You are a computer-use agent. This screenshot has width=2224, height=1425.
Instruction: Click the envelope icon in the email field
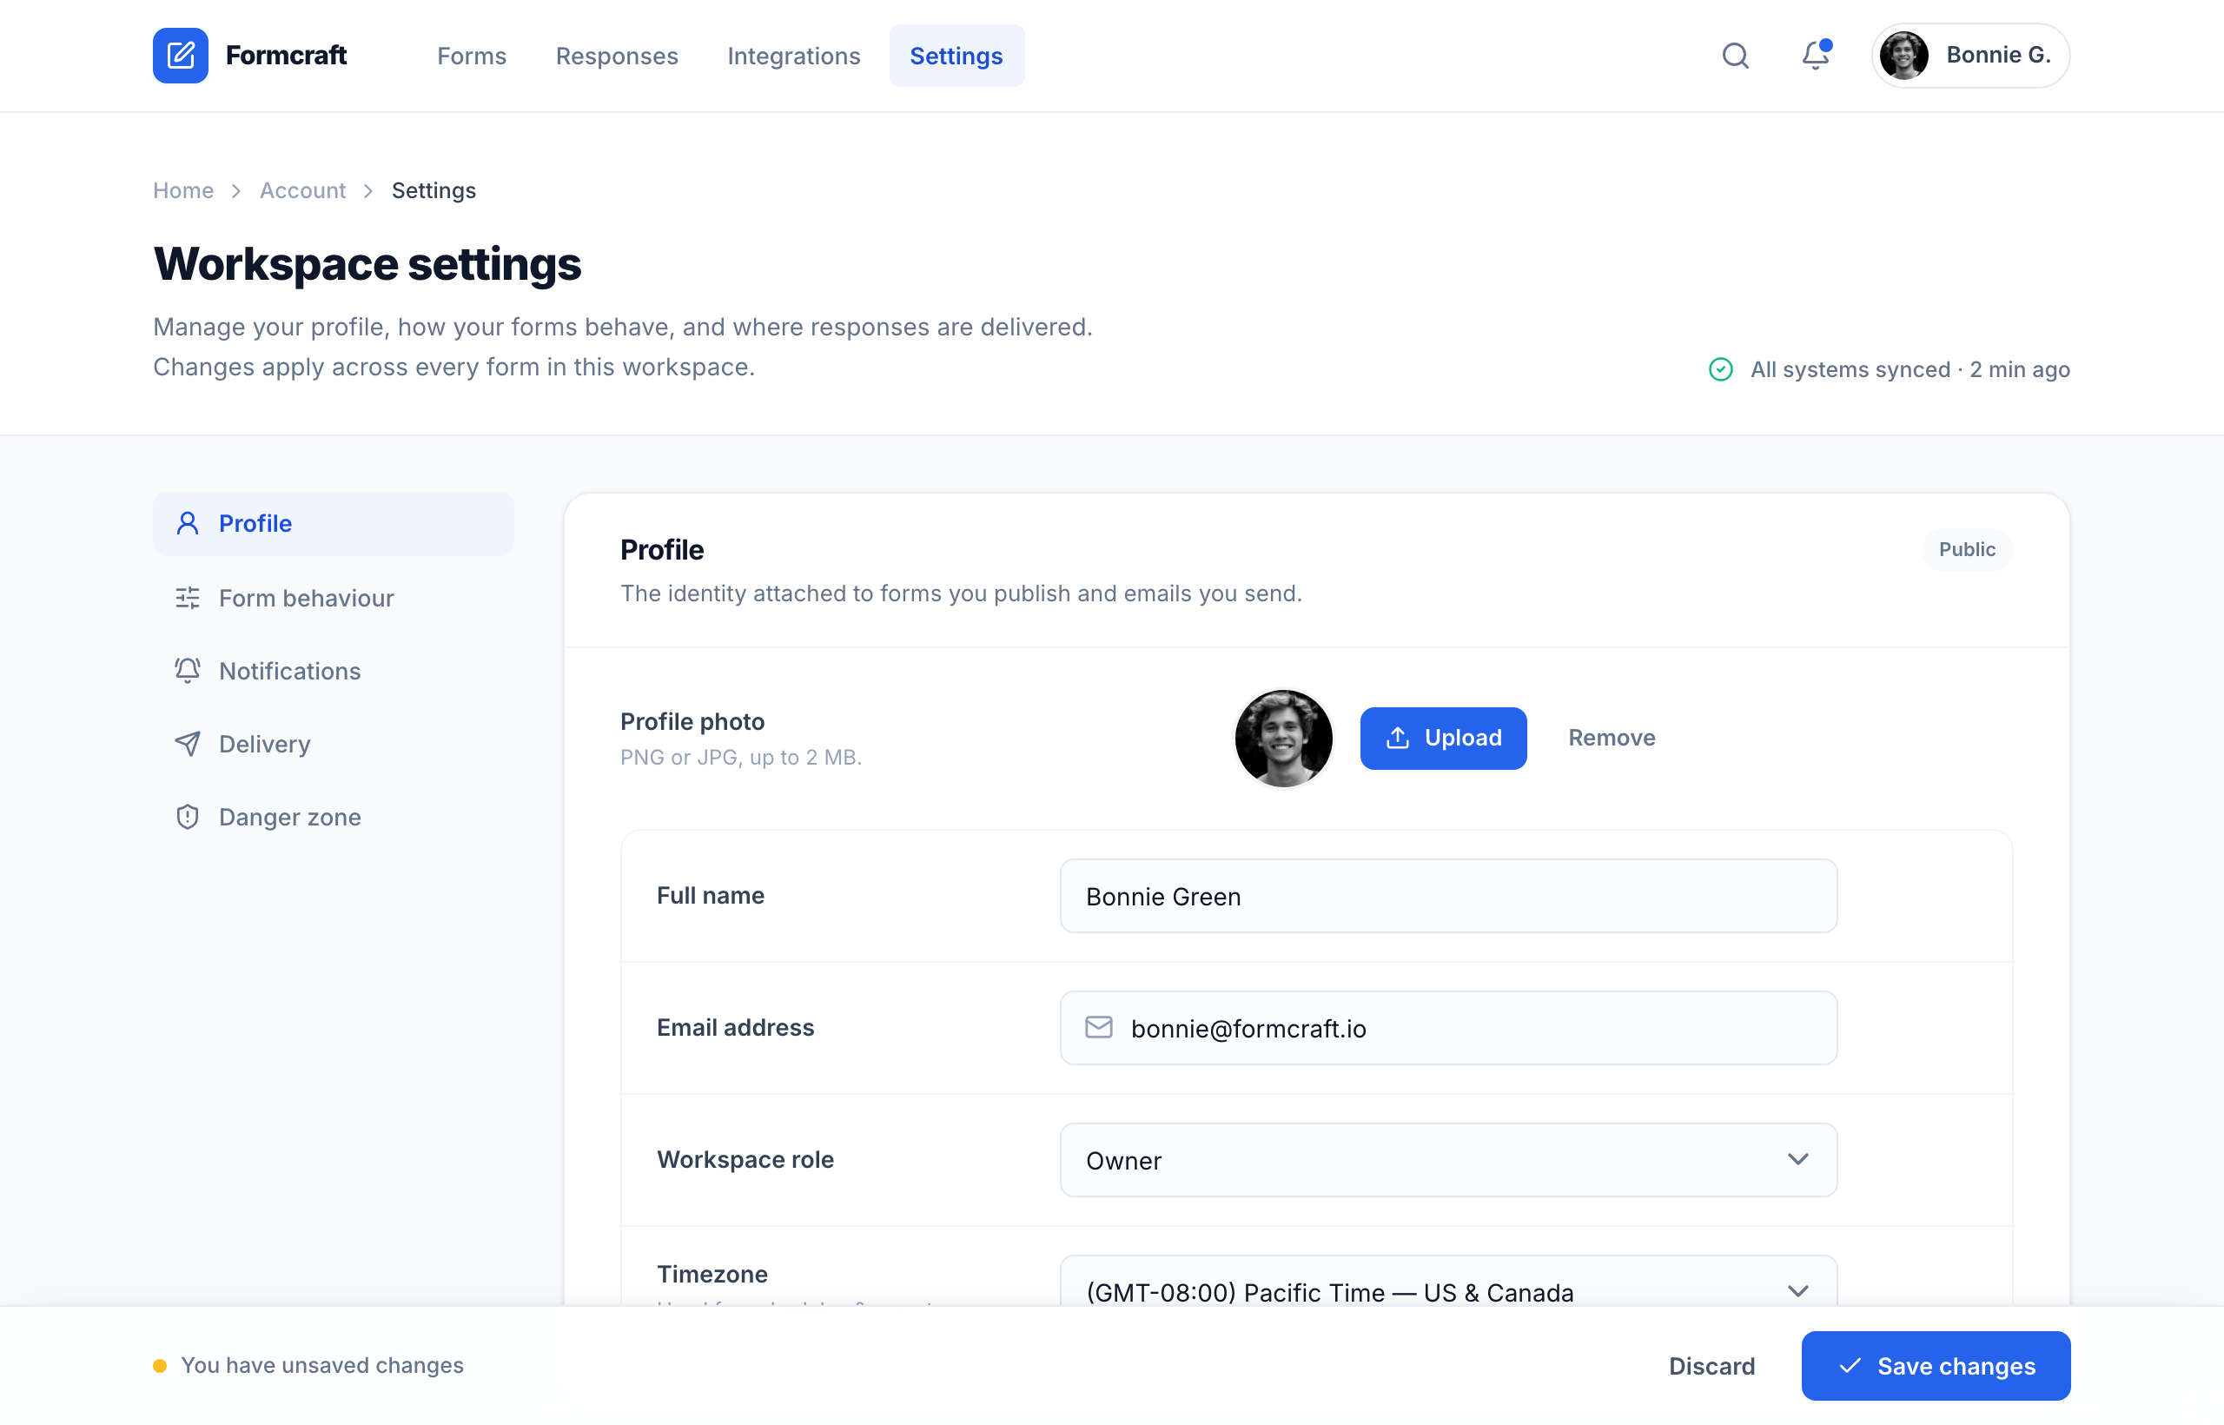pos(1098,1027)
